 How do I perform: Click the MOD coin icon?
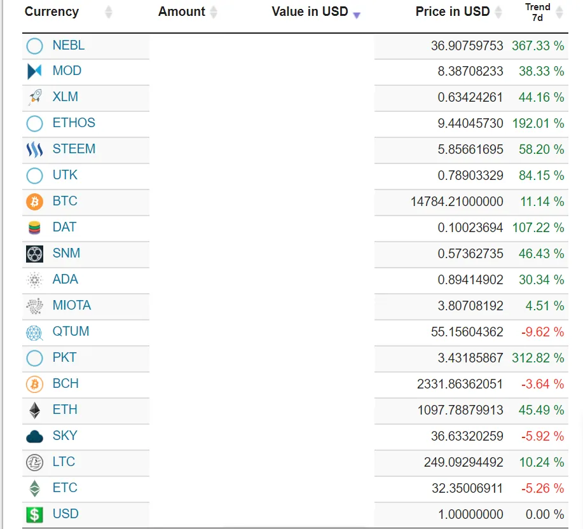point(34,71)
